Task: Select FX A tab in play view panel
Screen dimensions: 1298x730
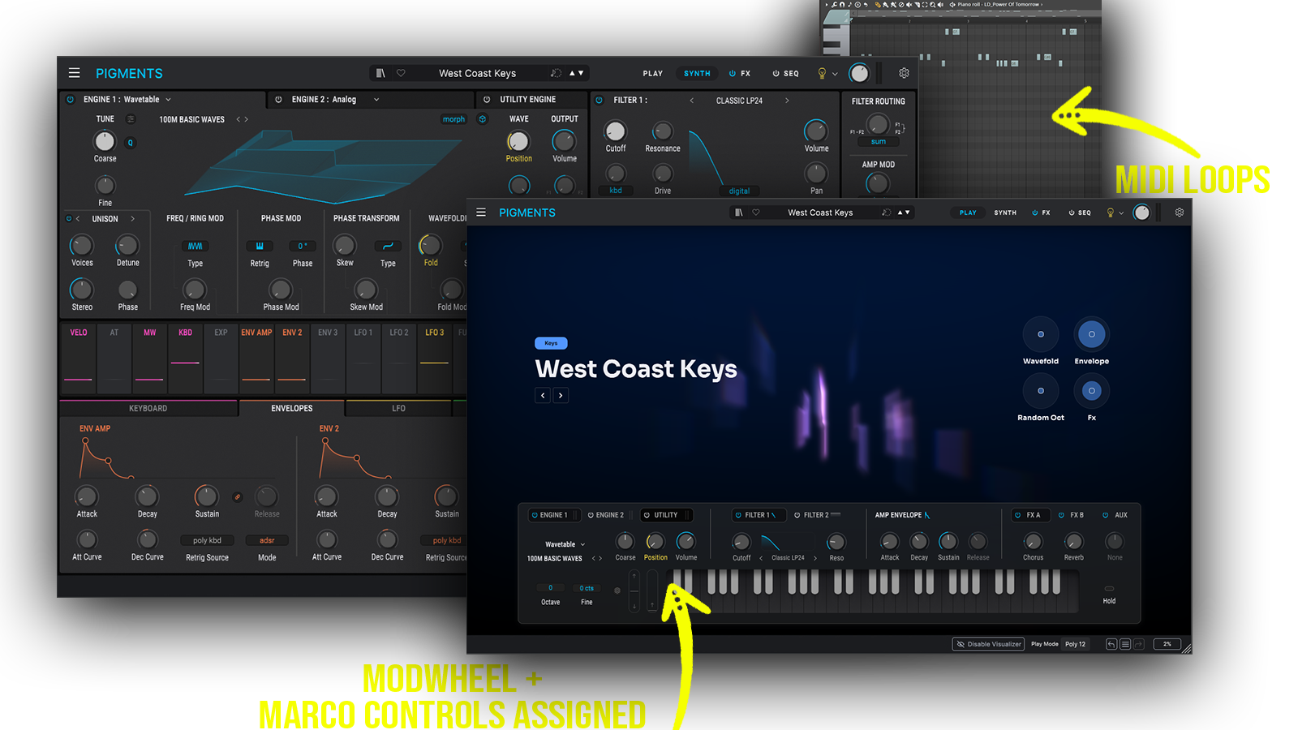Action: [1030, 515]
